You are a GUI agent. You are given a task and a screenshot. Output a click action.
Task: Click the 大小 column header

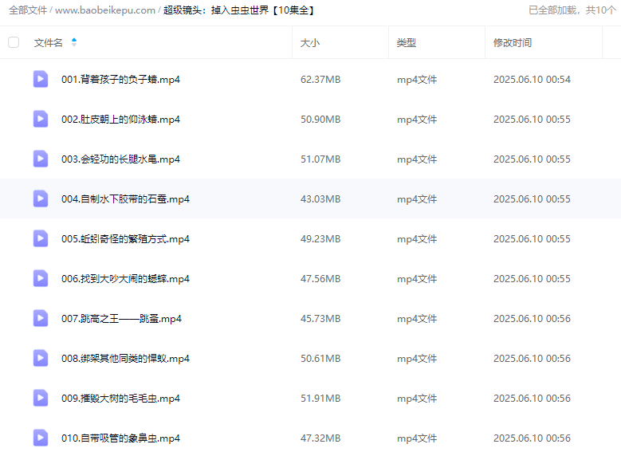pos(310,42)
